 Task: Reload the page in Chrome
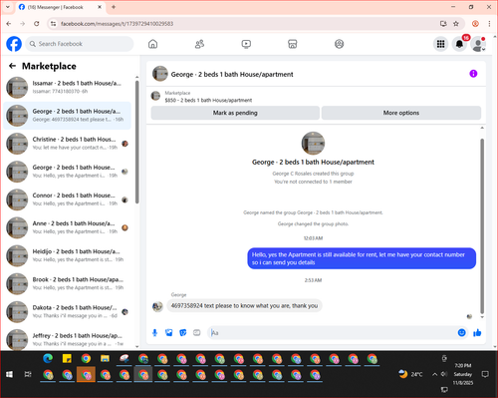tap(37, 24)
